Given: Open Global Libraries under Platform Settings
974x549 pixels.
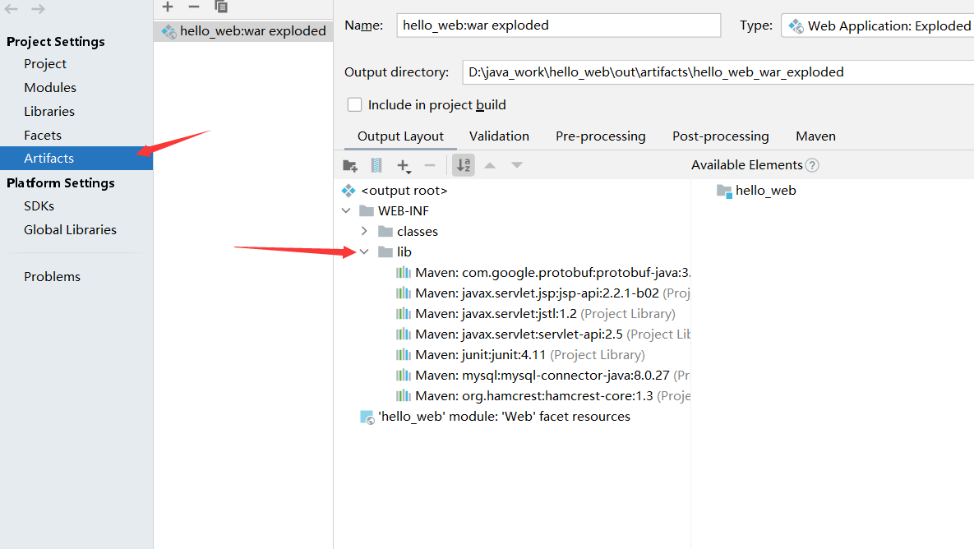Looking at the screenshot, I should click(x=70, y=230).
